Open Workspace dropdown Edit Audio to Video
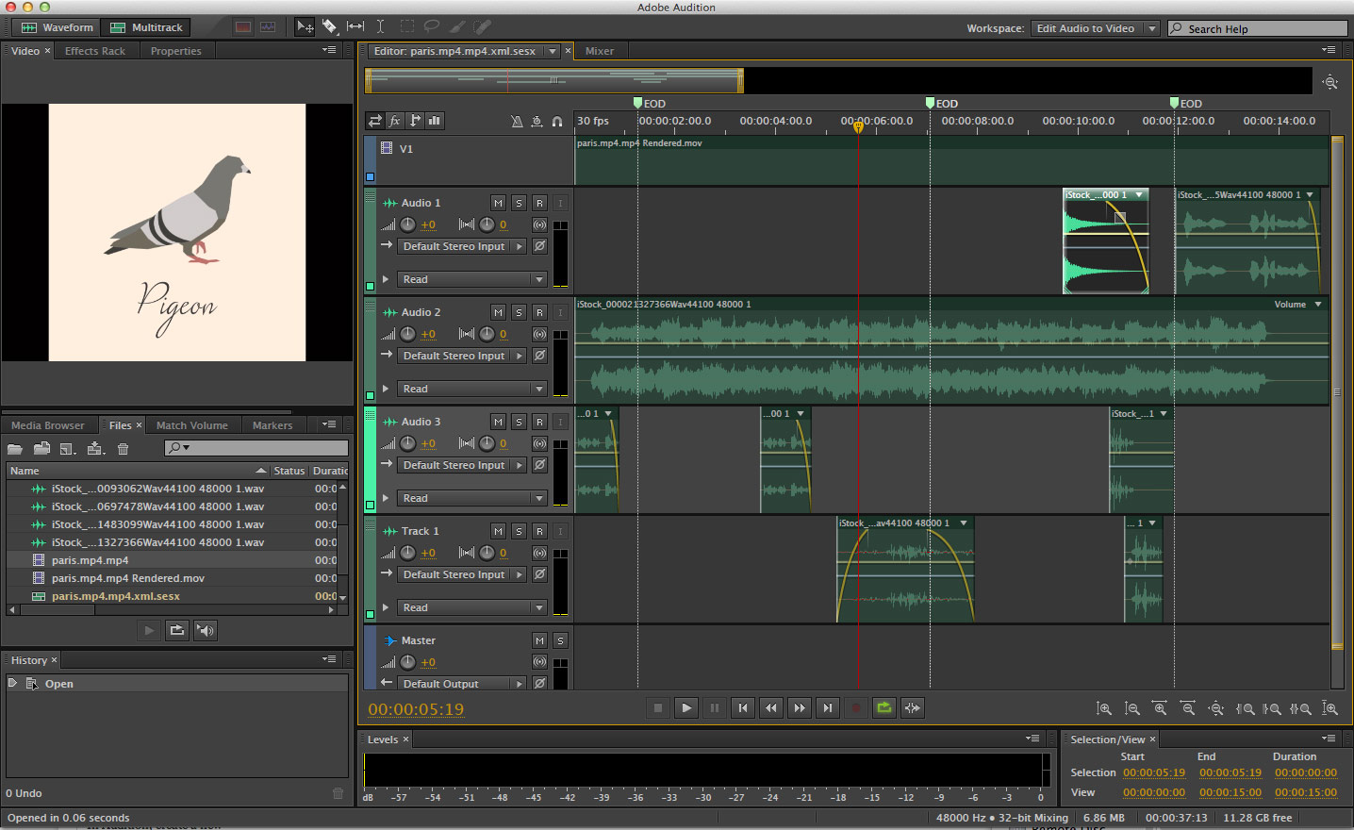This screenshot has height=830, width=1354. tap(1095, 28)
